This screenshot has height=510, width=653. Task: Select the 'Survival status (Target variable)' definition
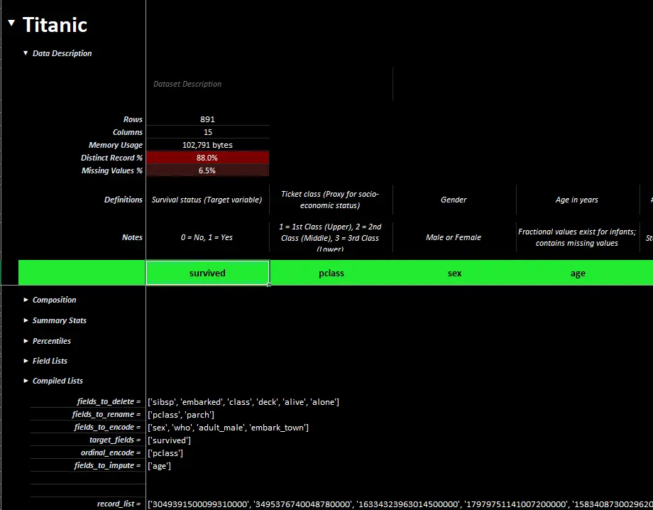207,200
